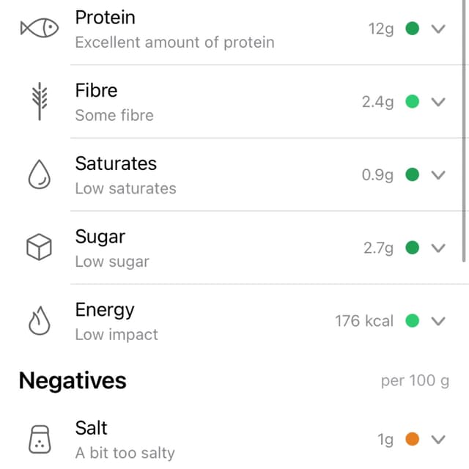469x469 pixels.
Task: Expand the Energy row chevron
Action: click(x=438, y=321)
